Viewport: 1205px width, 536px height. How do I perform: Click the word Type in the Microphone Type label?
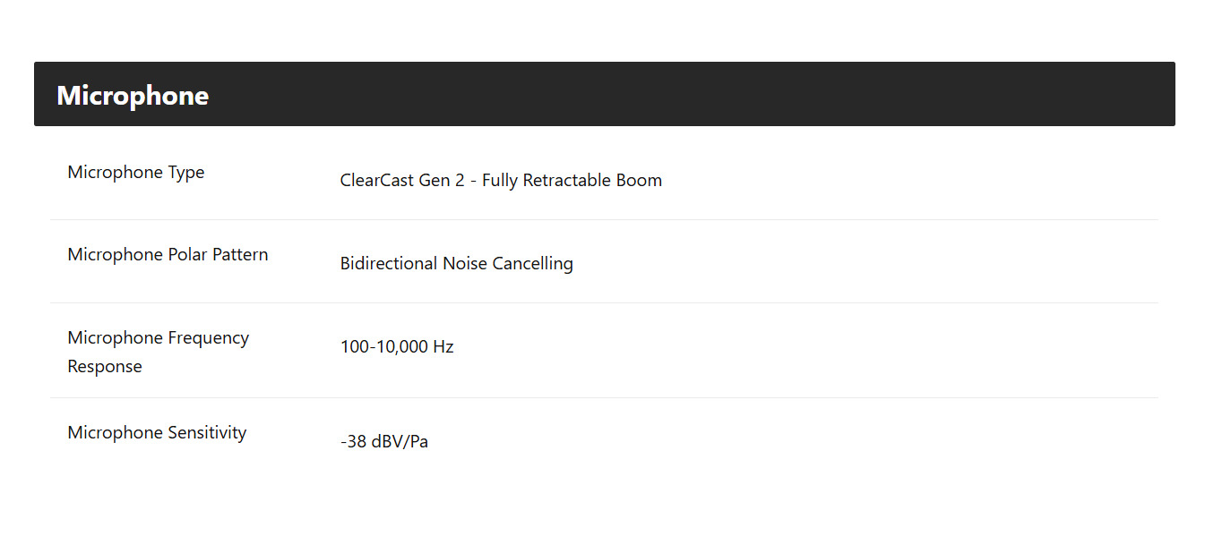coord(186,173)
